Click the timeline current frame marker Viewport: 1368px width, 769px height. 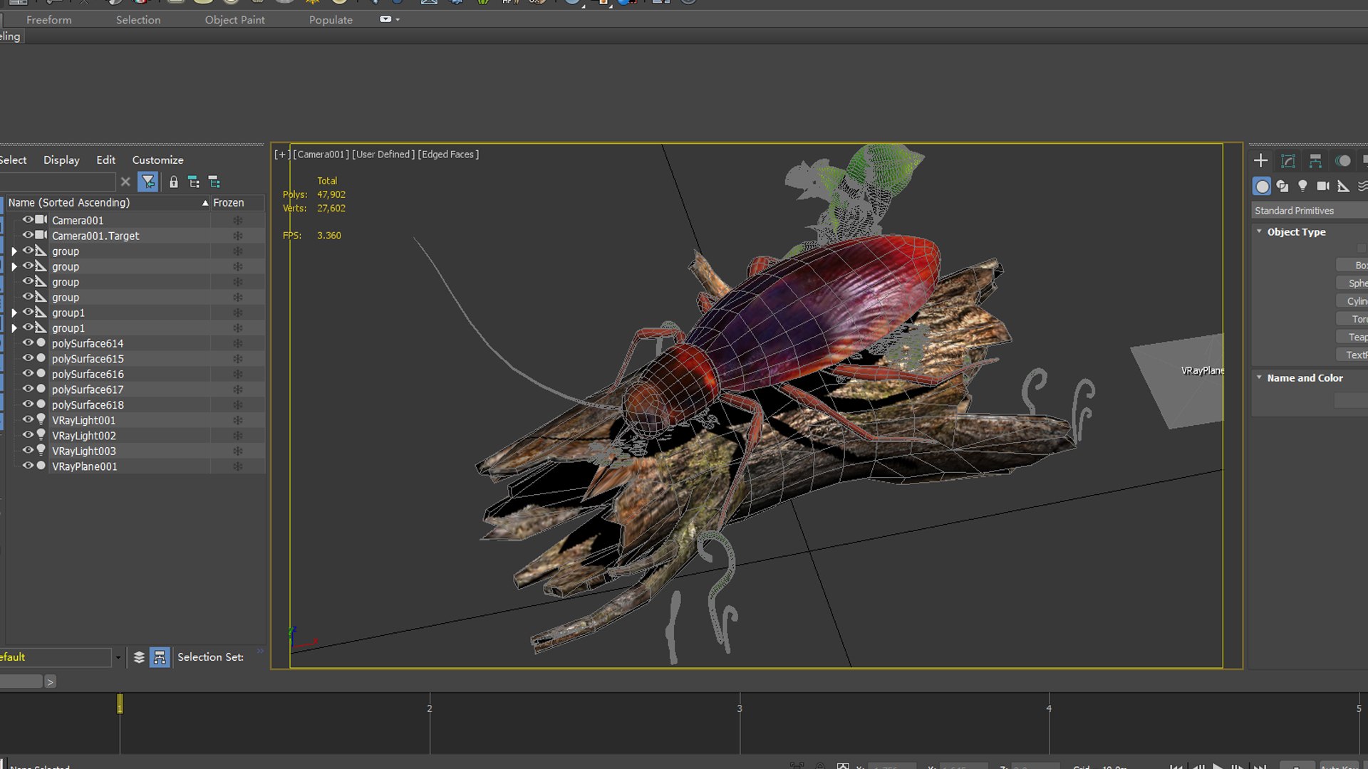point(120,704)
